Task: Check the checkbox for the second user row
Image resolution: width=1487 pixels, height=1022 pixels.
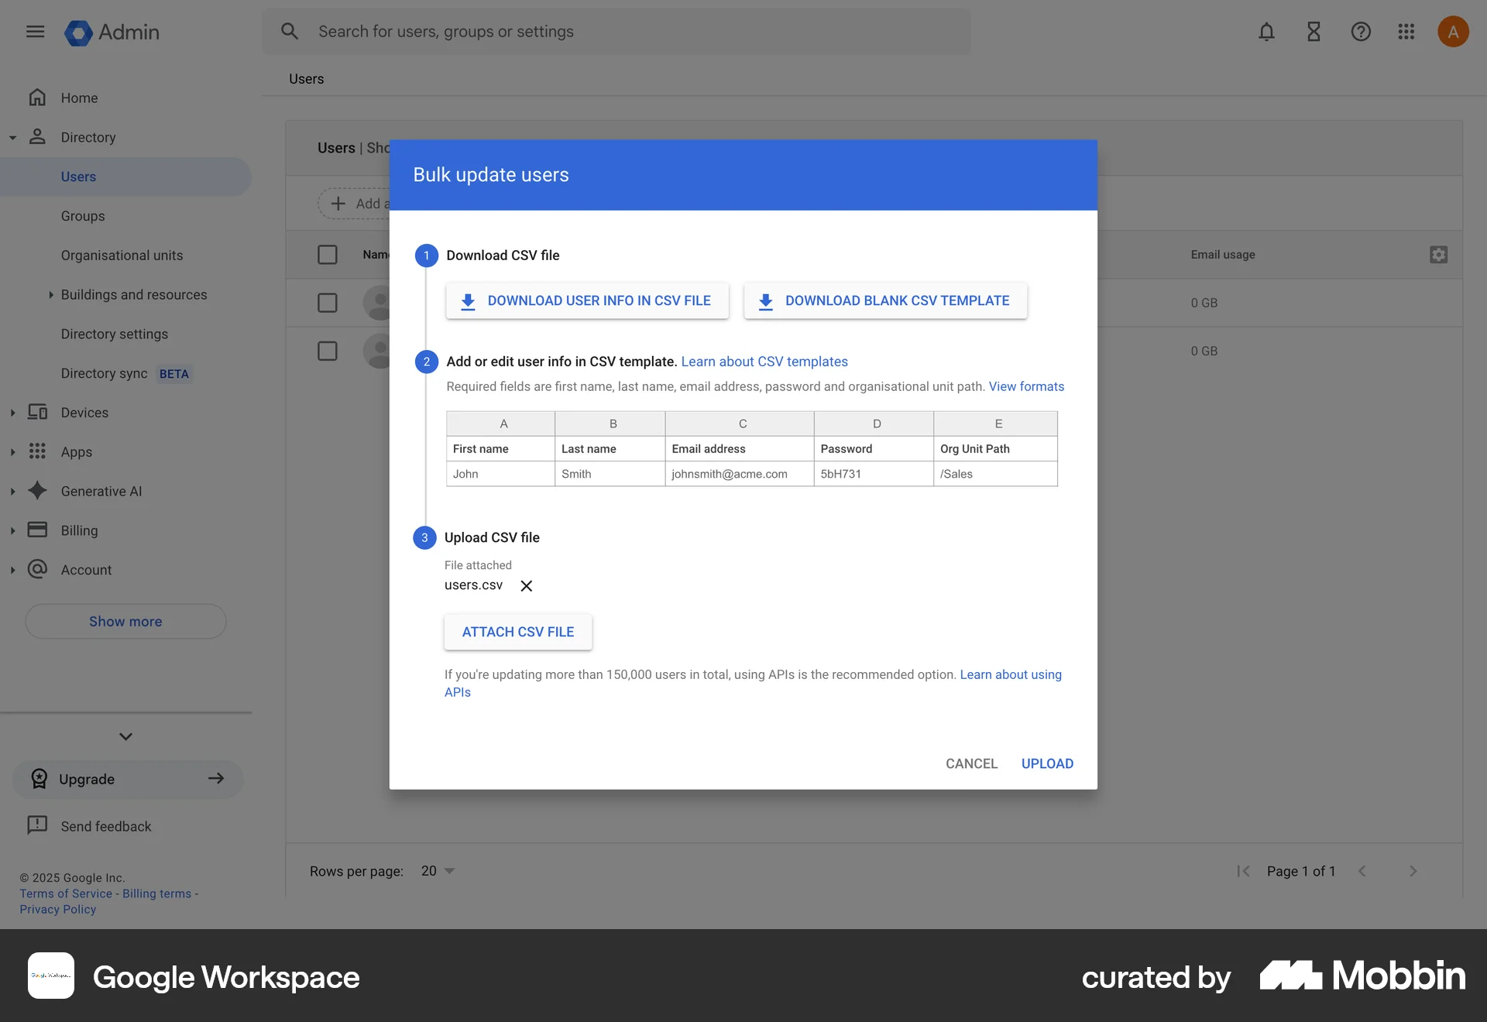Action: pyautogui.click(x=327, y=351)
